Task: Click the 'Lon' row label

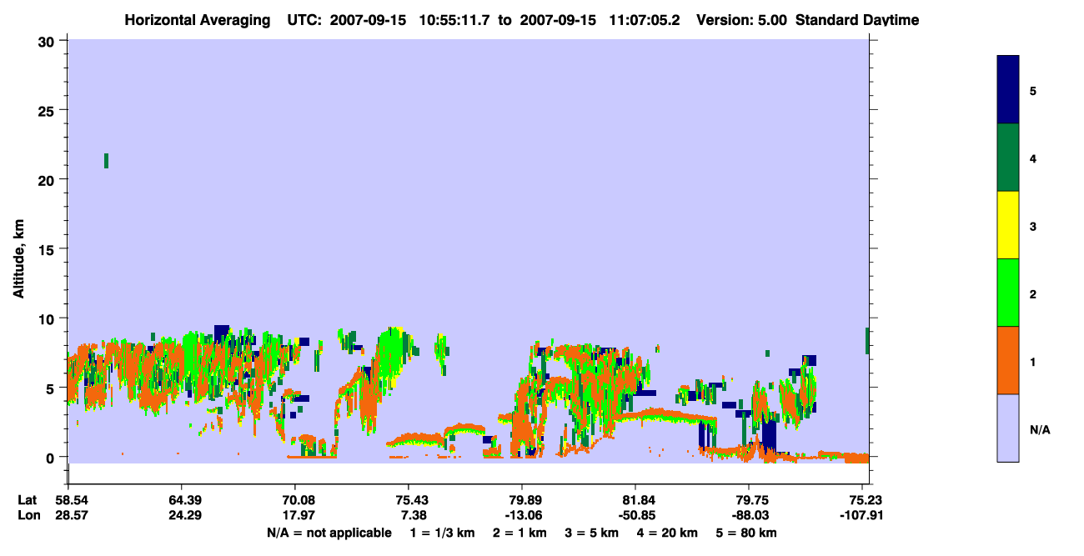Action: point(28,515)
